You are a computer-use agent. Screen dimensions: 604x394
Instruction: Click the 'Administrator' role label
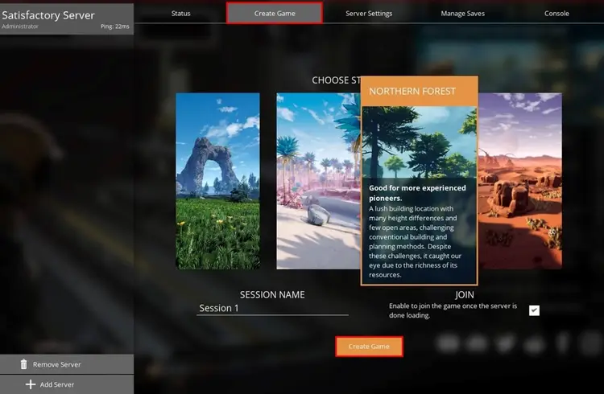[x=20, y=27]
